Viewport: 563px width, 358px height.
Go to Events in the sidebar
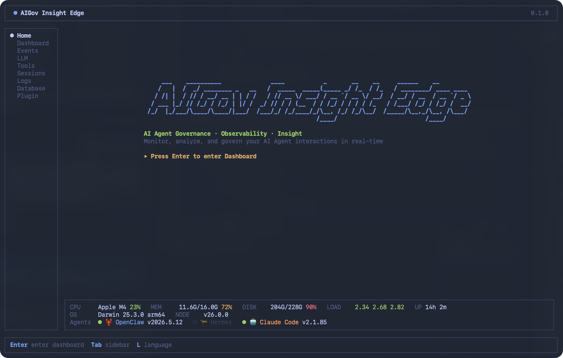coord(27,51)
